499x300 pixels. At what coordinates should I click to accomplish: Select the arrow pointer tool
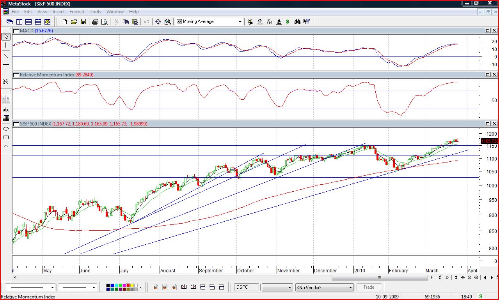pos(6,36)
